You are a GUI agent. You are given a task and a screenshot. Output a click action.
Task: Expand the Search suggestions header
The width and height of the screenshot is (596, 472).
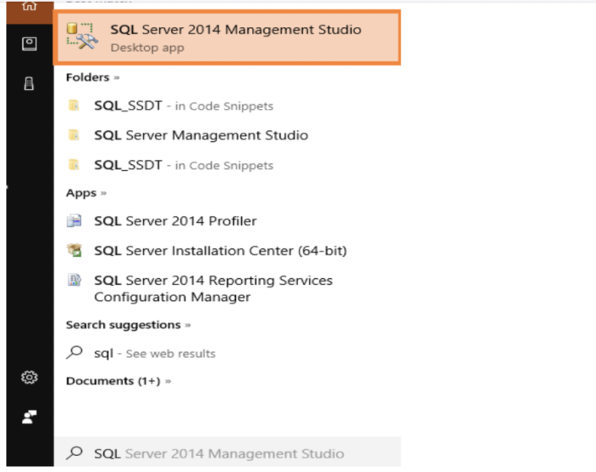point(129,325)
